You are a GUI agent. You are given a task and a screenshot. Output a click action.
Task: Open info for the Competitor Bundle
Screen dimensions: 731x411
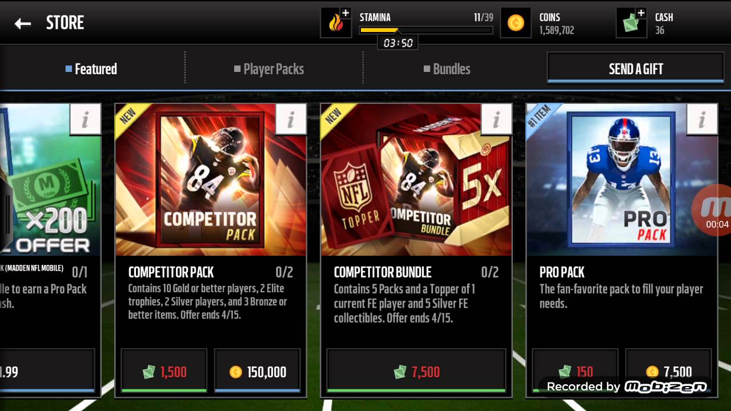click(x=496, y=119)
